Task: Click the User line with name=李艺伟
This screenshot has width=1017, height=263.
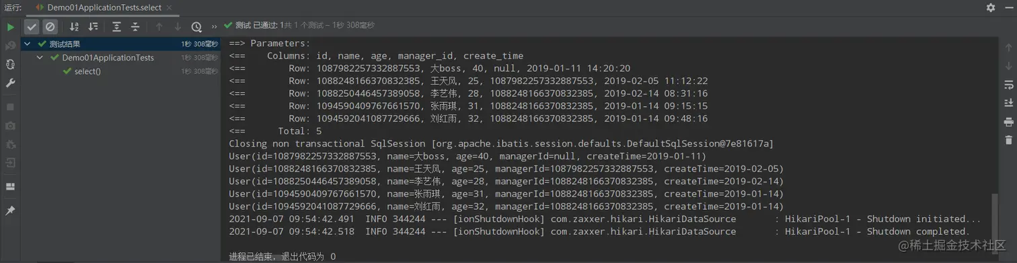Action: click(506, 181)
